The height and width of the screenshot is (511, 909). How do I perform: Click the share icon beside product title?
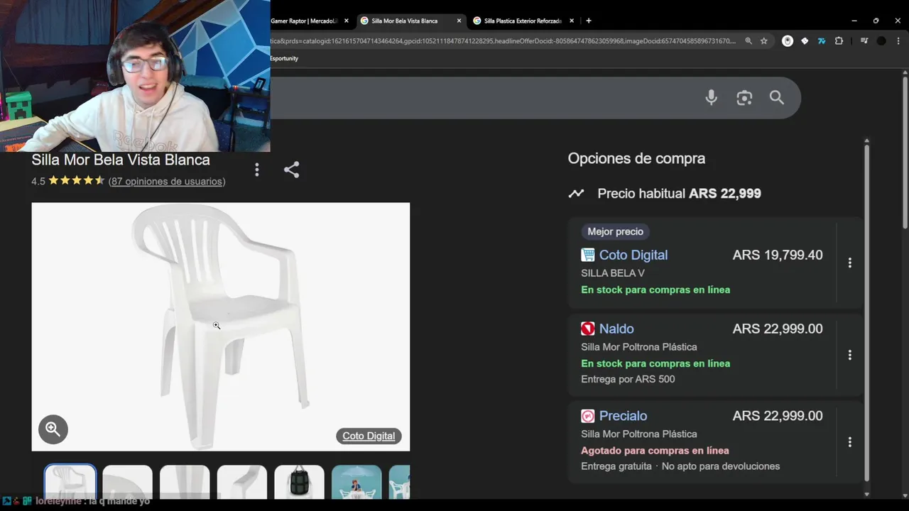(x=291, y=170)
